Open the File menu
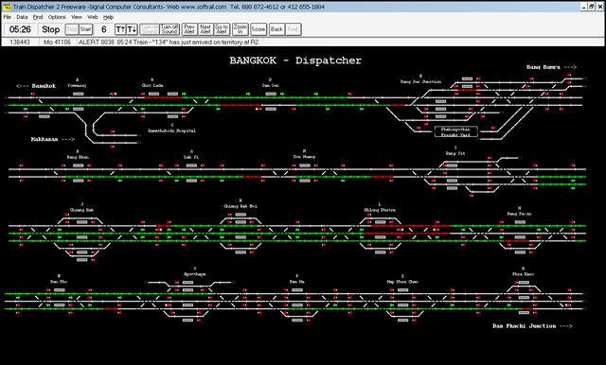 [8, 17]
